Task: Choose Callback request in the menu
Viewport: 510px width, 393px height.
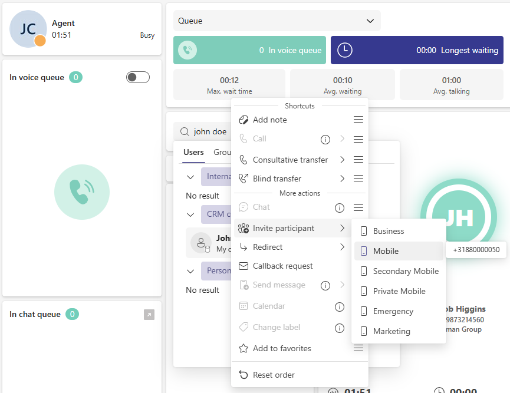Action: click(x=282, y=266)
